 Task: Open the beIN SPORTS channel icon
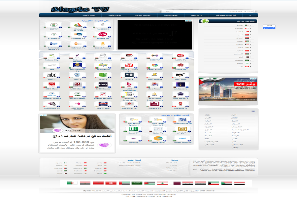(181, 94)
